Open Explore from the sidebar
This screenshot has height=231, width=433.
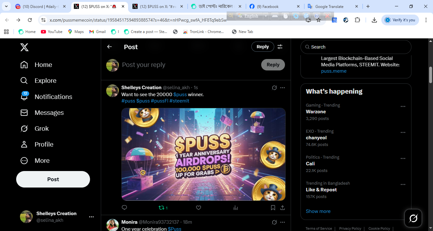tap(38, 81)
